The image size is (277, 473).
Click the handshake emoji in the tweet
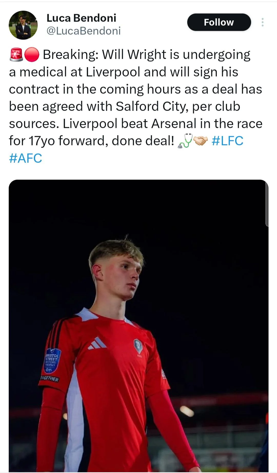coord(200,141)
